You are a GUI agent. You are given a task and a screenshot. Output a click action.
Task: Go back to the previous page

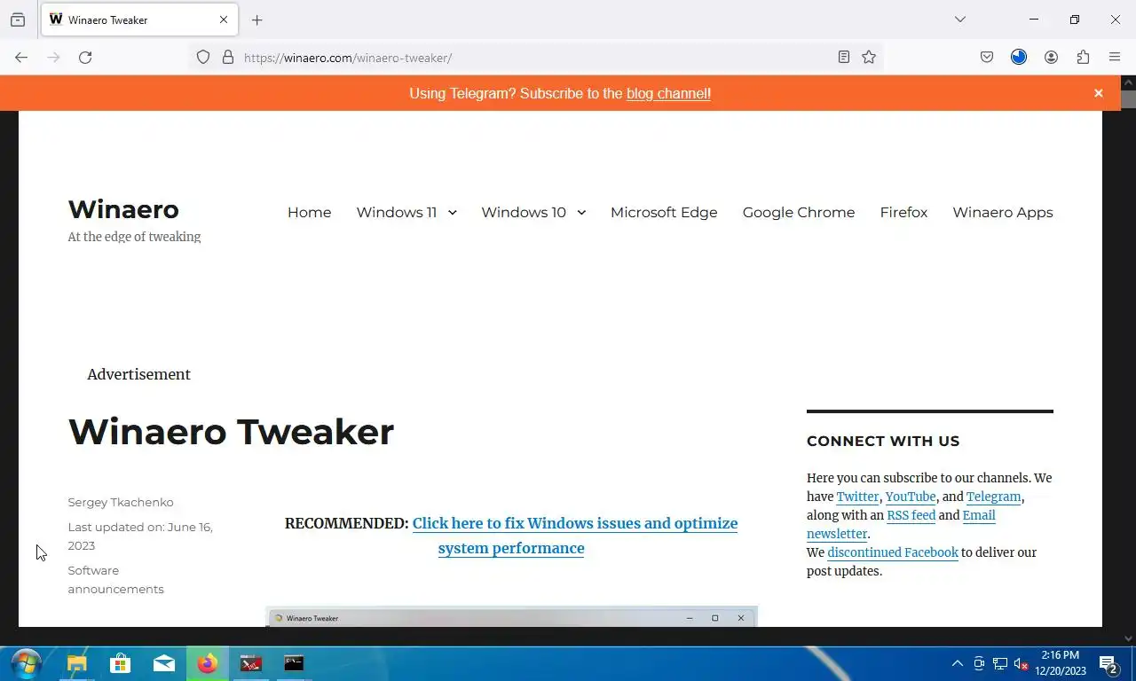coord(21,58)
